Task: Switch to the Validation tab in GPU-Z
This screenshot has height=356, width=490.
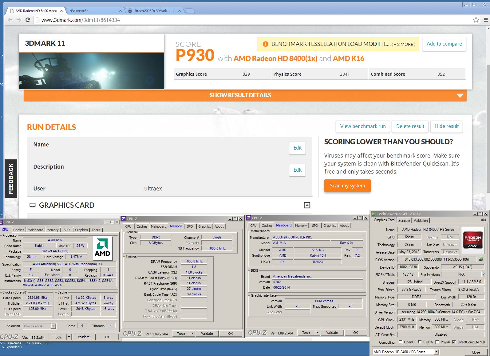Action: click(x=421, y=221)
